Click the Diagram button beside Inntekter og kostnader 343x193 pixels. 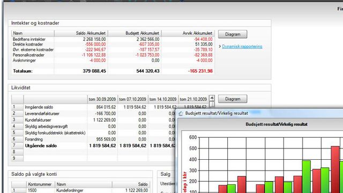(x=233, y=34)
